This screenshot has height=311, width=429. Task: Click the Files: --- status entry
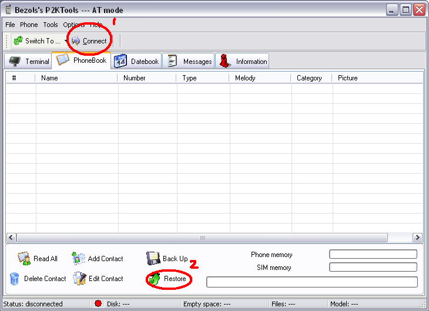[283, 304]
